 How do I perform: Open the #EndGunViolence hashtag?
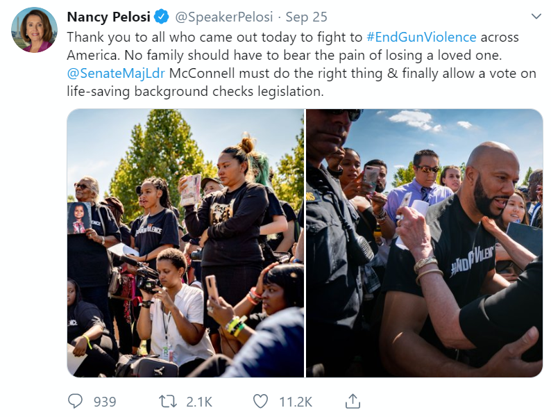point(421,37)
